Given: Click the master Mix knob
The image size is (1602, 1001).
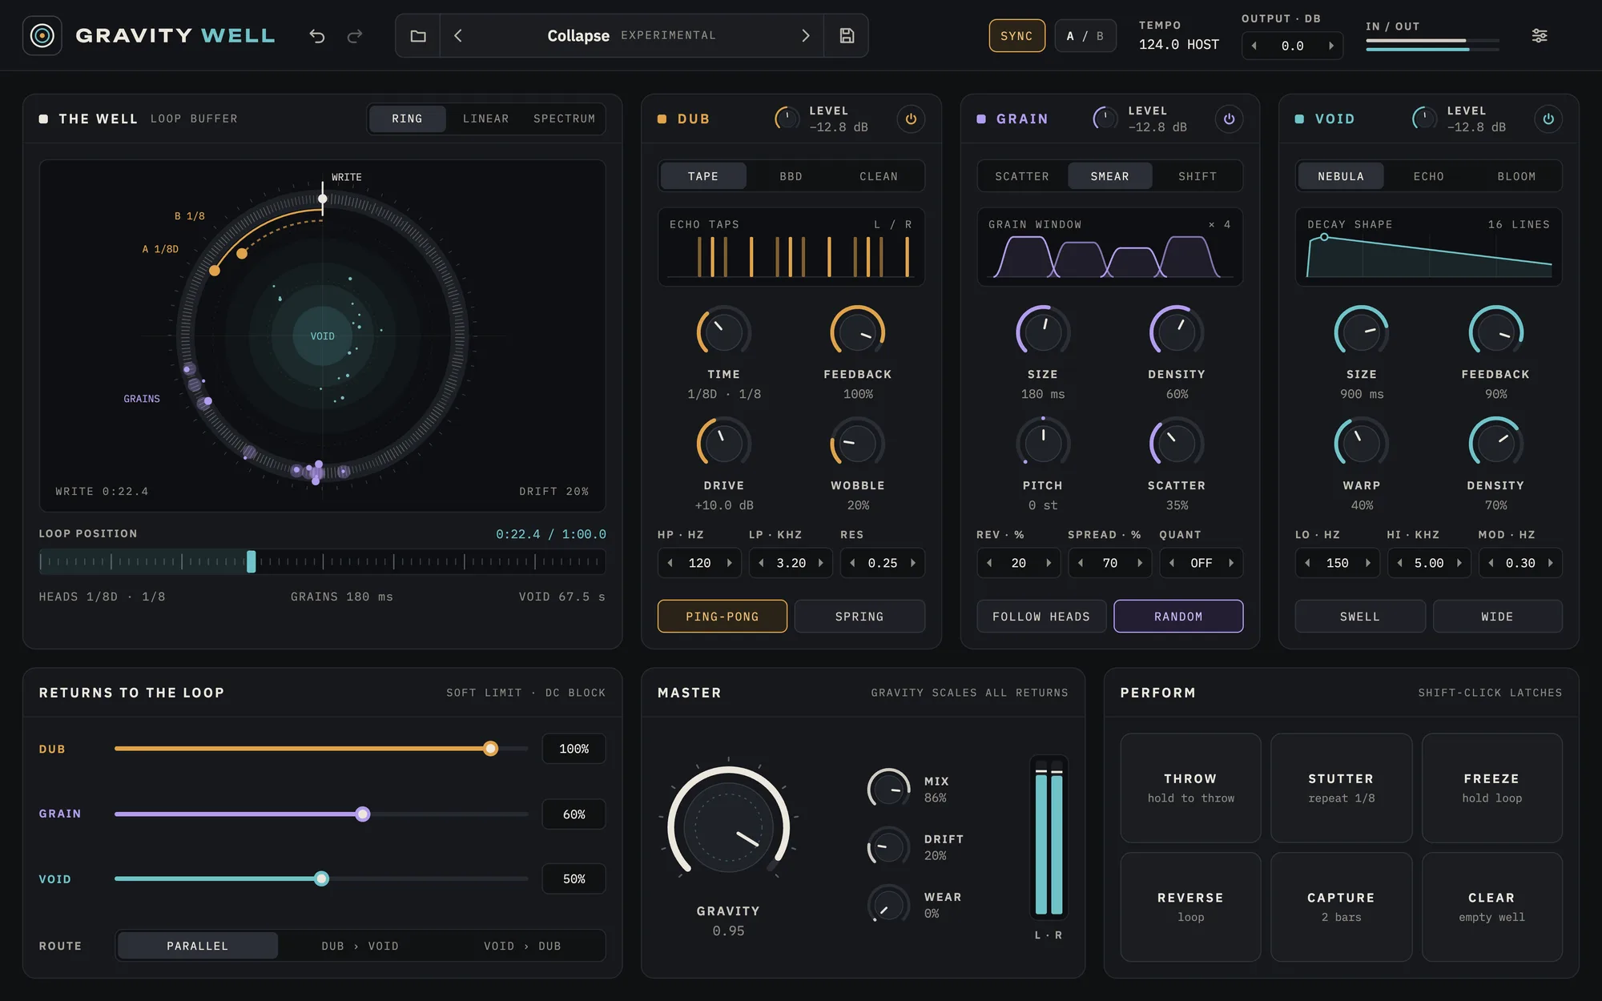Looking at the screenshot, I should coord(888,790).
